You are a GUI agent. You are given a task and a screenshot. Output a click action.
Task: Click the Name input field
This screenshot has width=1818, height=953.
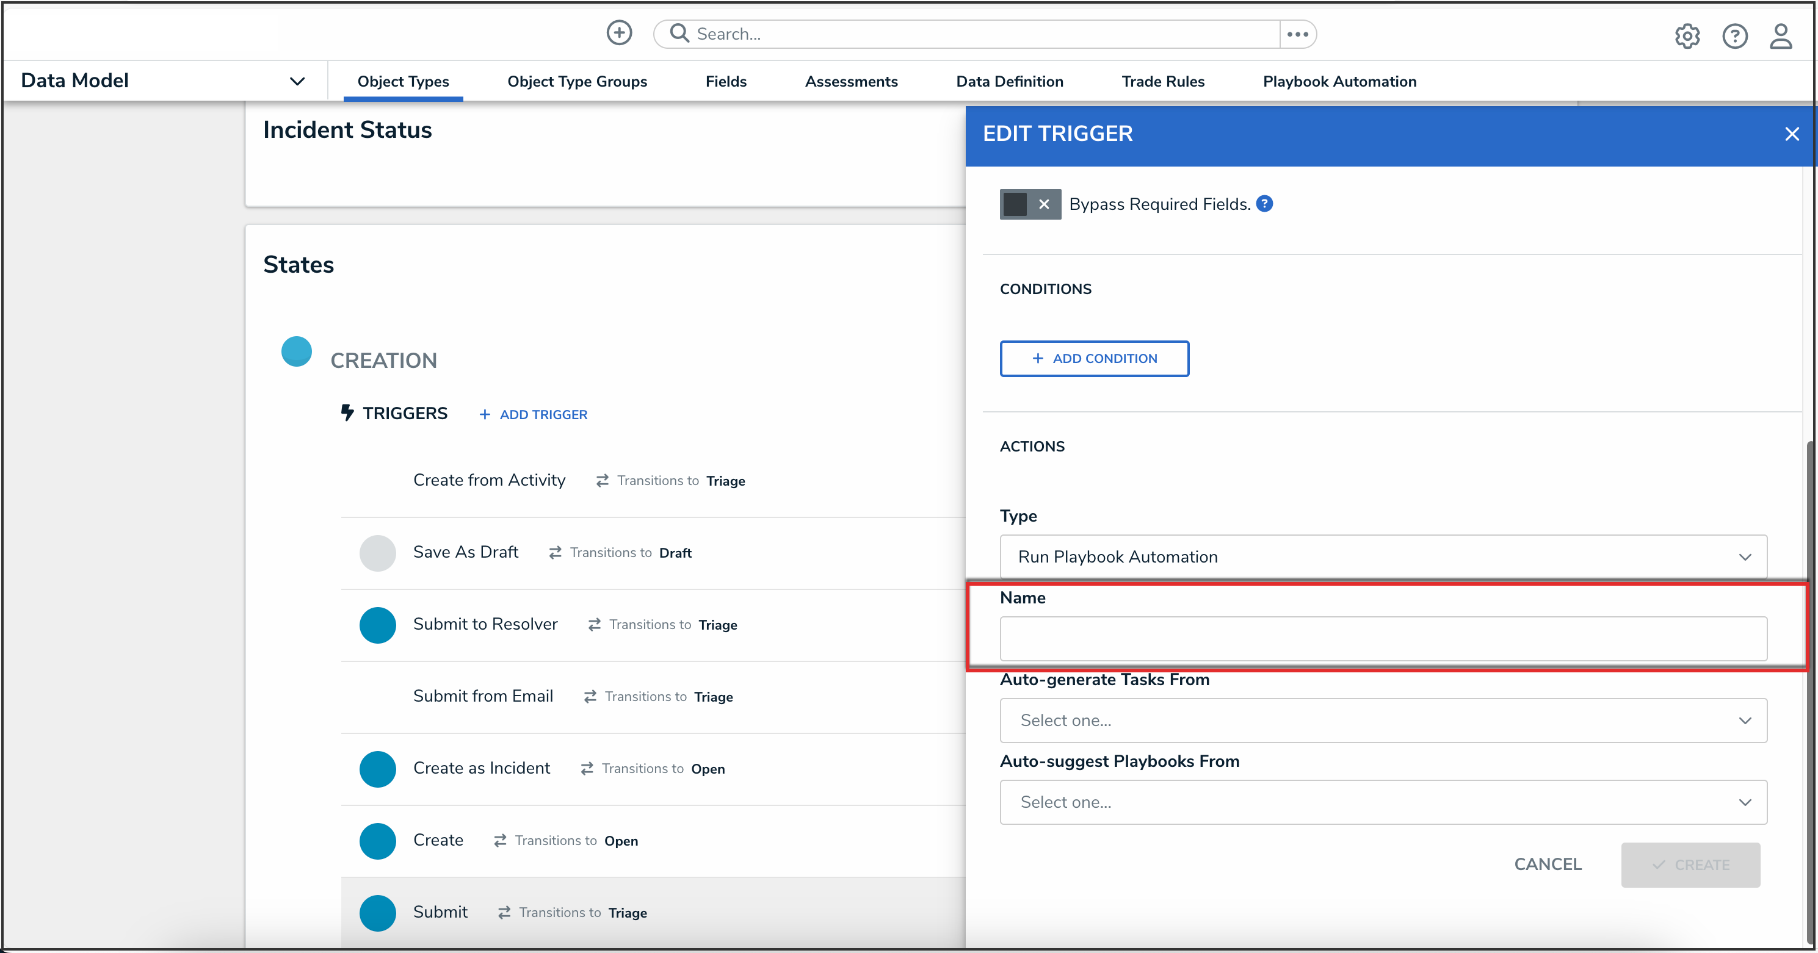[x=1383, y=639]
